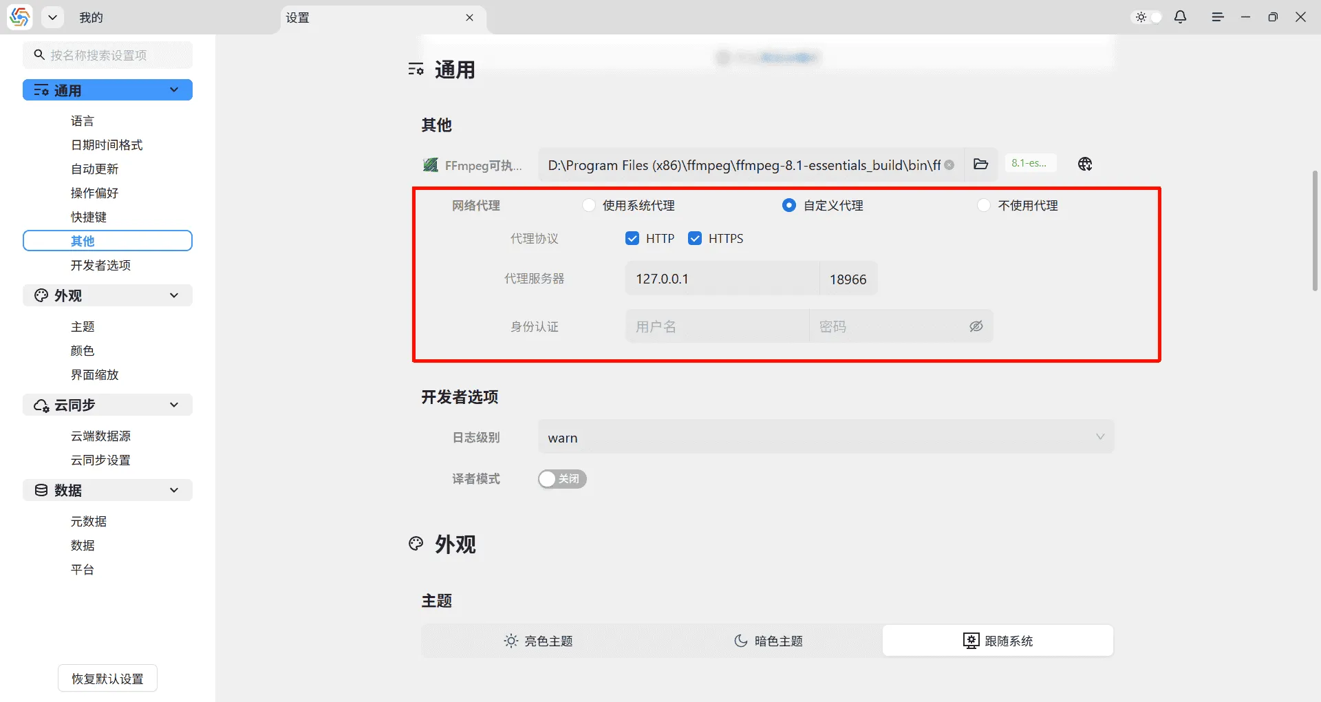Select 亮色主题 option
Screen dimensions: 1321x702
[538, 641]
